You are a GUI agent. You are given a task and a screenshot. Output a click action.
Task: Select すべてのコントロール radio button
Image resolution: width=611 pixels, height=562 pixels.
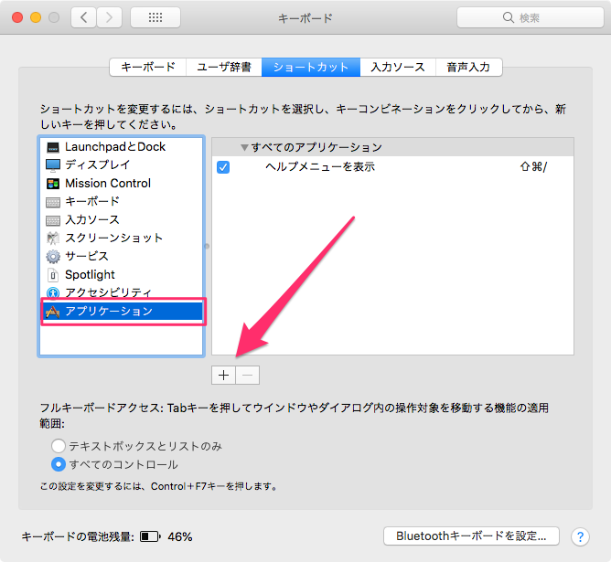[x=58, y=464]
